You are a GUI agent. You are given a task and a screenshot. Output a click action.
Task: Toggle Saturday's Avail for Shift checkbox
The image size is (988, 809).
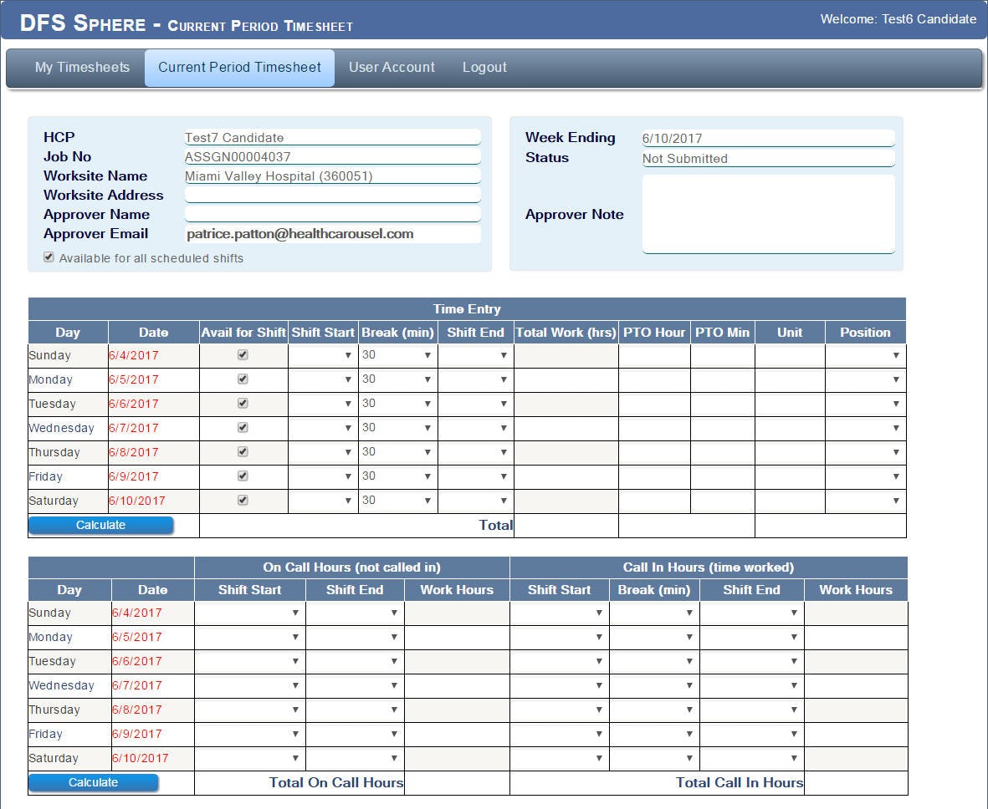243,501
